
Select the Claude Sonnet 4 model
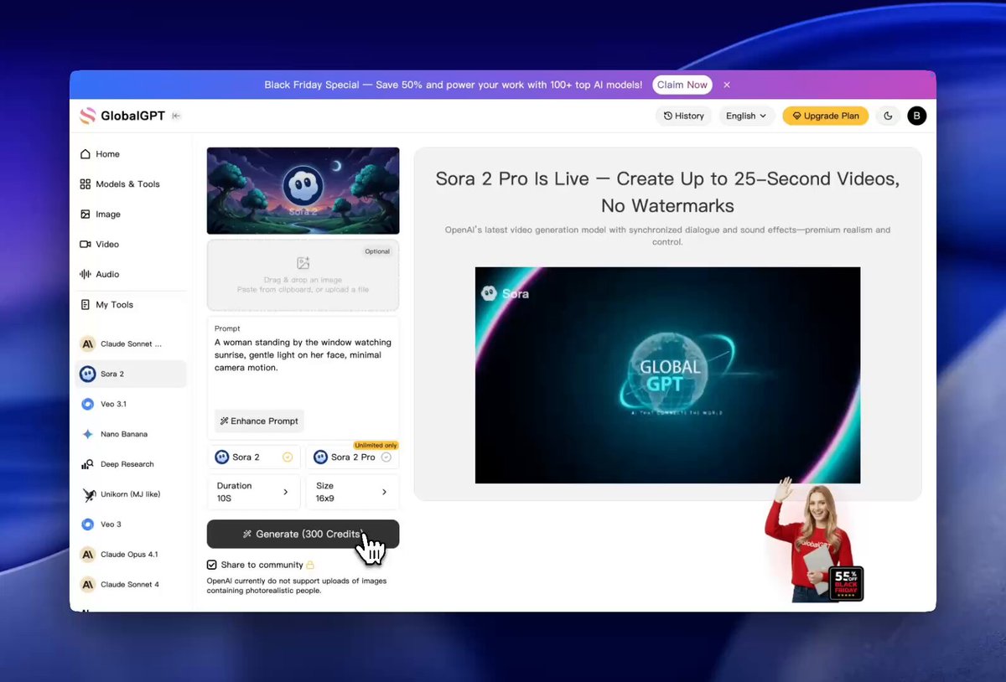[131, 585]
